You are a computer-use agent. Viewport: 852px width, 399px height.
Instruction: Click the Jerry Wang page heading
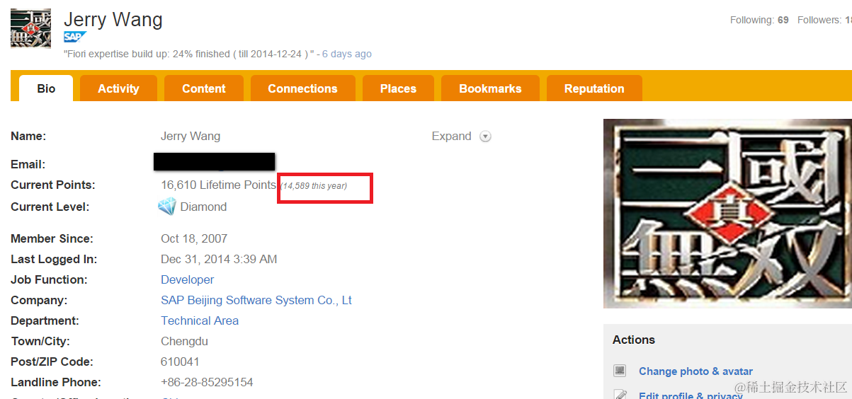113,19
